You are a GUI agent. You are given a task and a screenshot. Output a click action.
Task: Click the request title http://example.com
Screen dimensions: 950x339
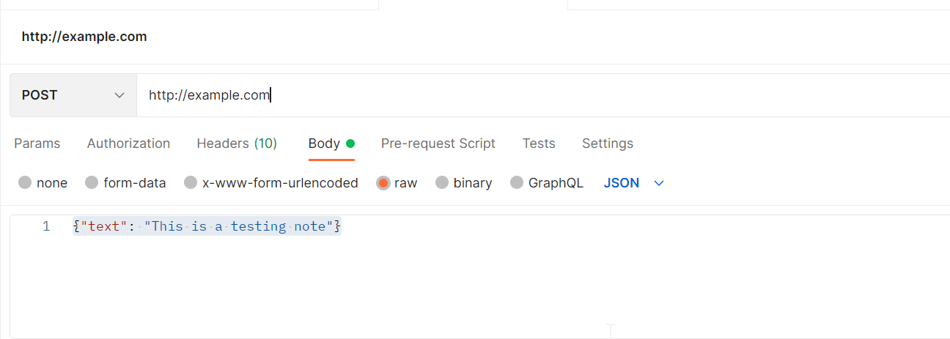click(x=84, y=37)
